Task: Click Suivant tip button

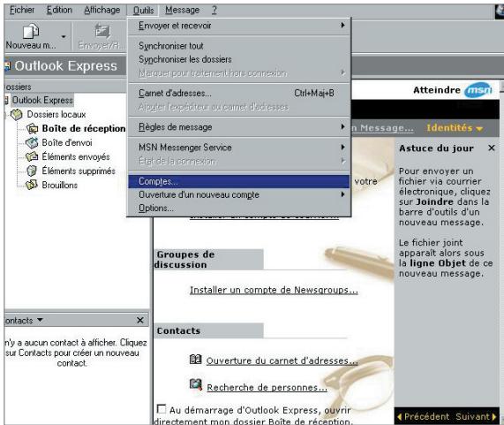Action: [x=476, y=417]
